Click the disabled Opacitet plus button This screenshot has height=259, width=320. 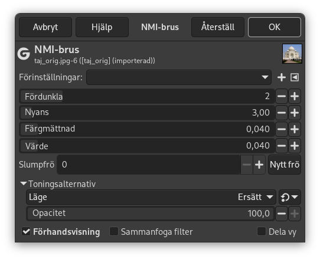pos(295,214)
